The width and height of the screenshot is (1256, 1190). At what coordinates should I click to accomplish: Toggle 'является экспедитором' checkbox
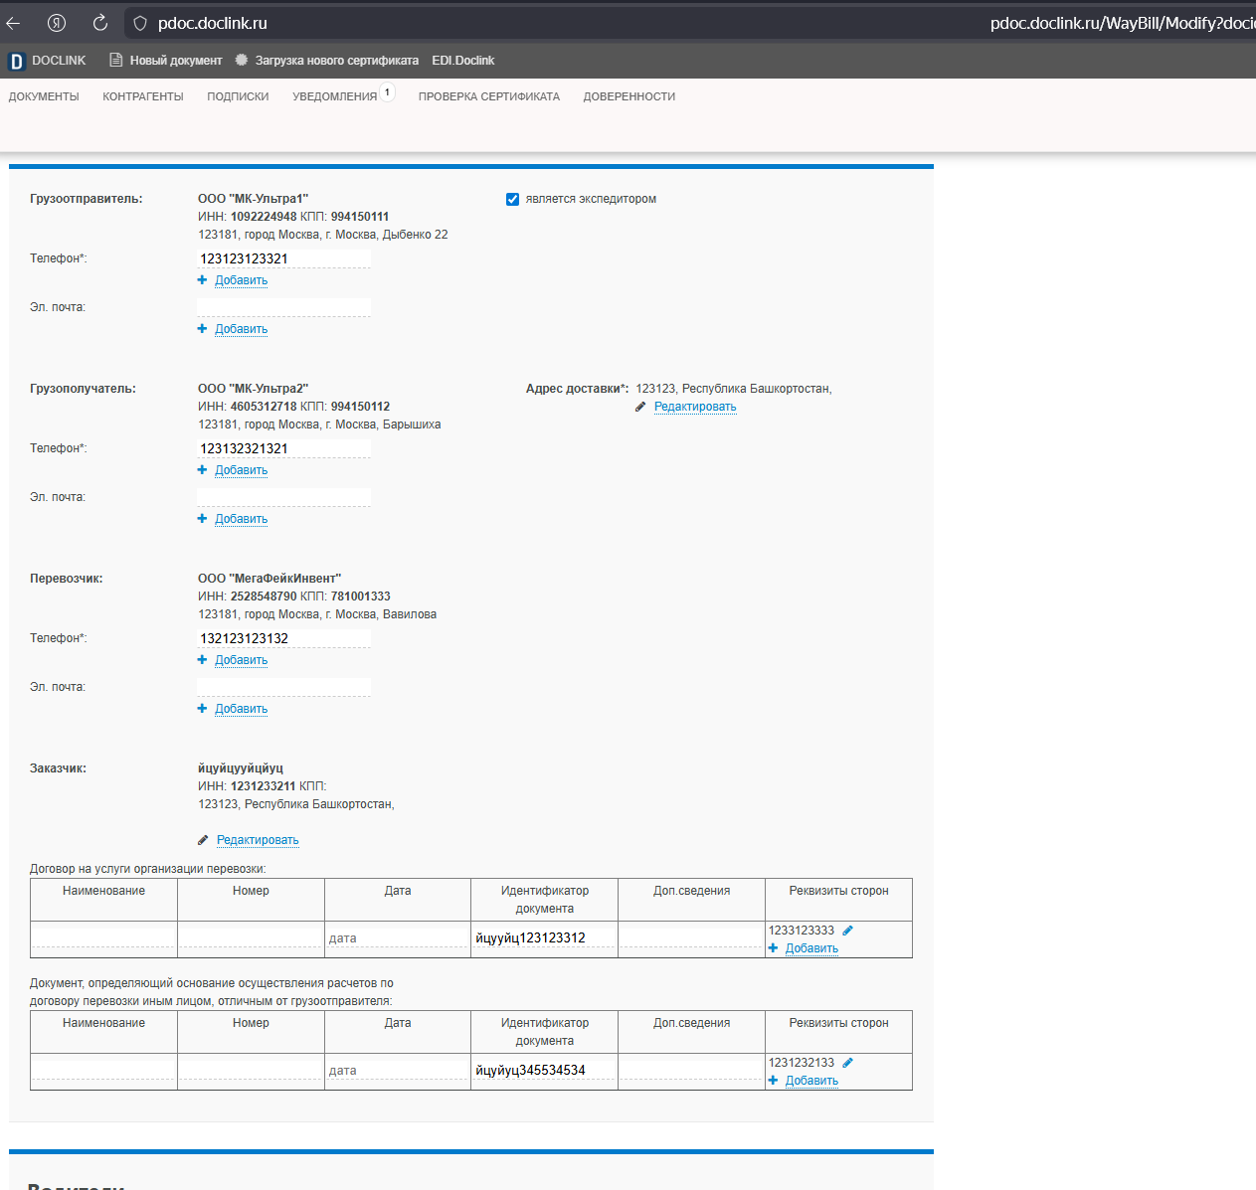513,199
